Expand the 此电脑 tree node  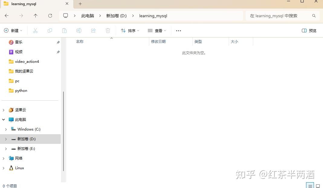coord(4,119)
